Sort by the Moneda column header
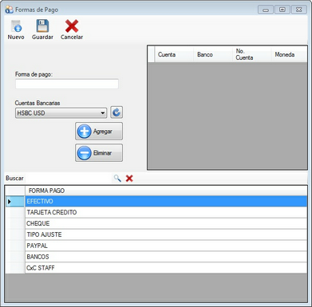 pos(289,54)
